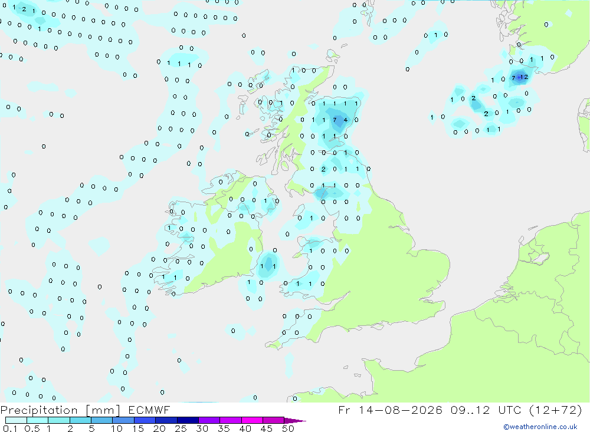Click the legend swatch between 35 and 40
The image size is (590, 432).
pyautogui.click(x=231, y=420)
